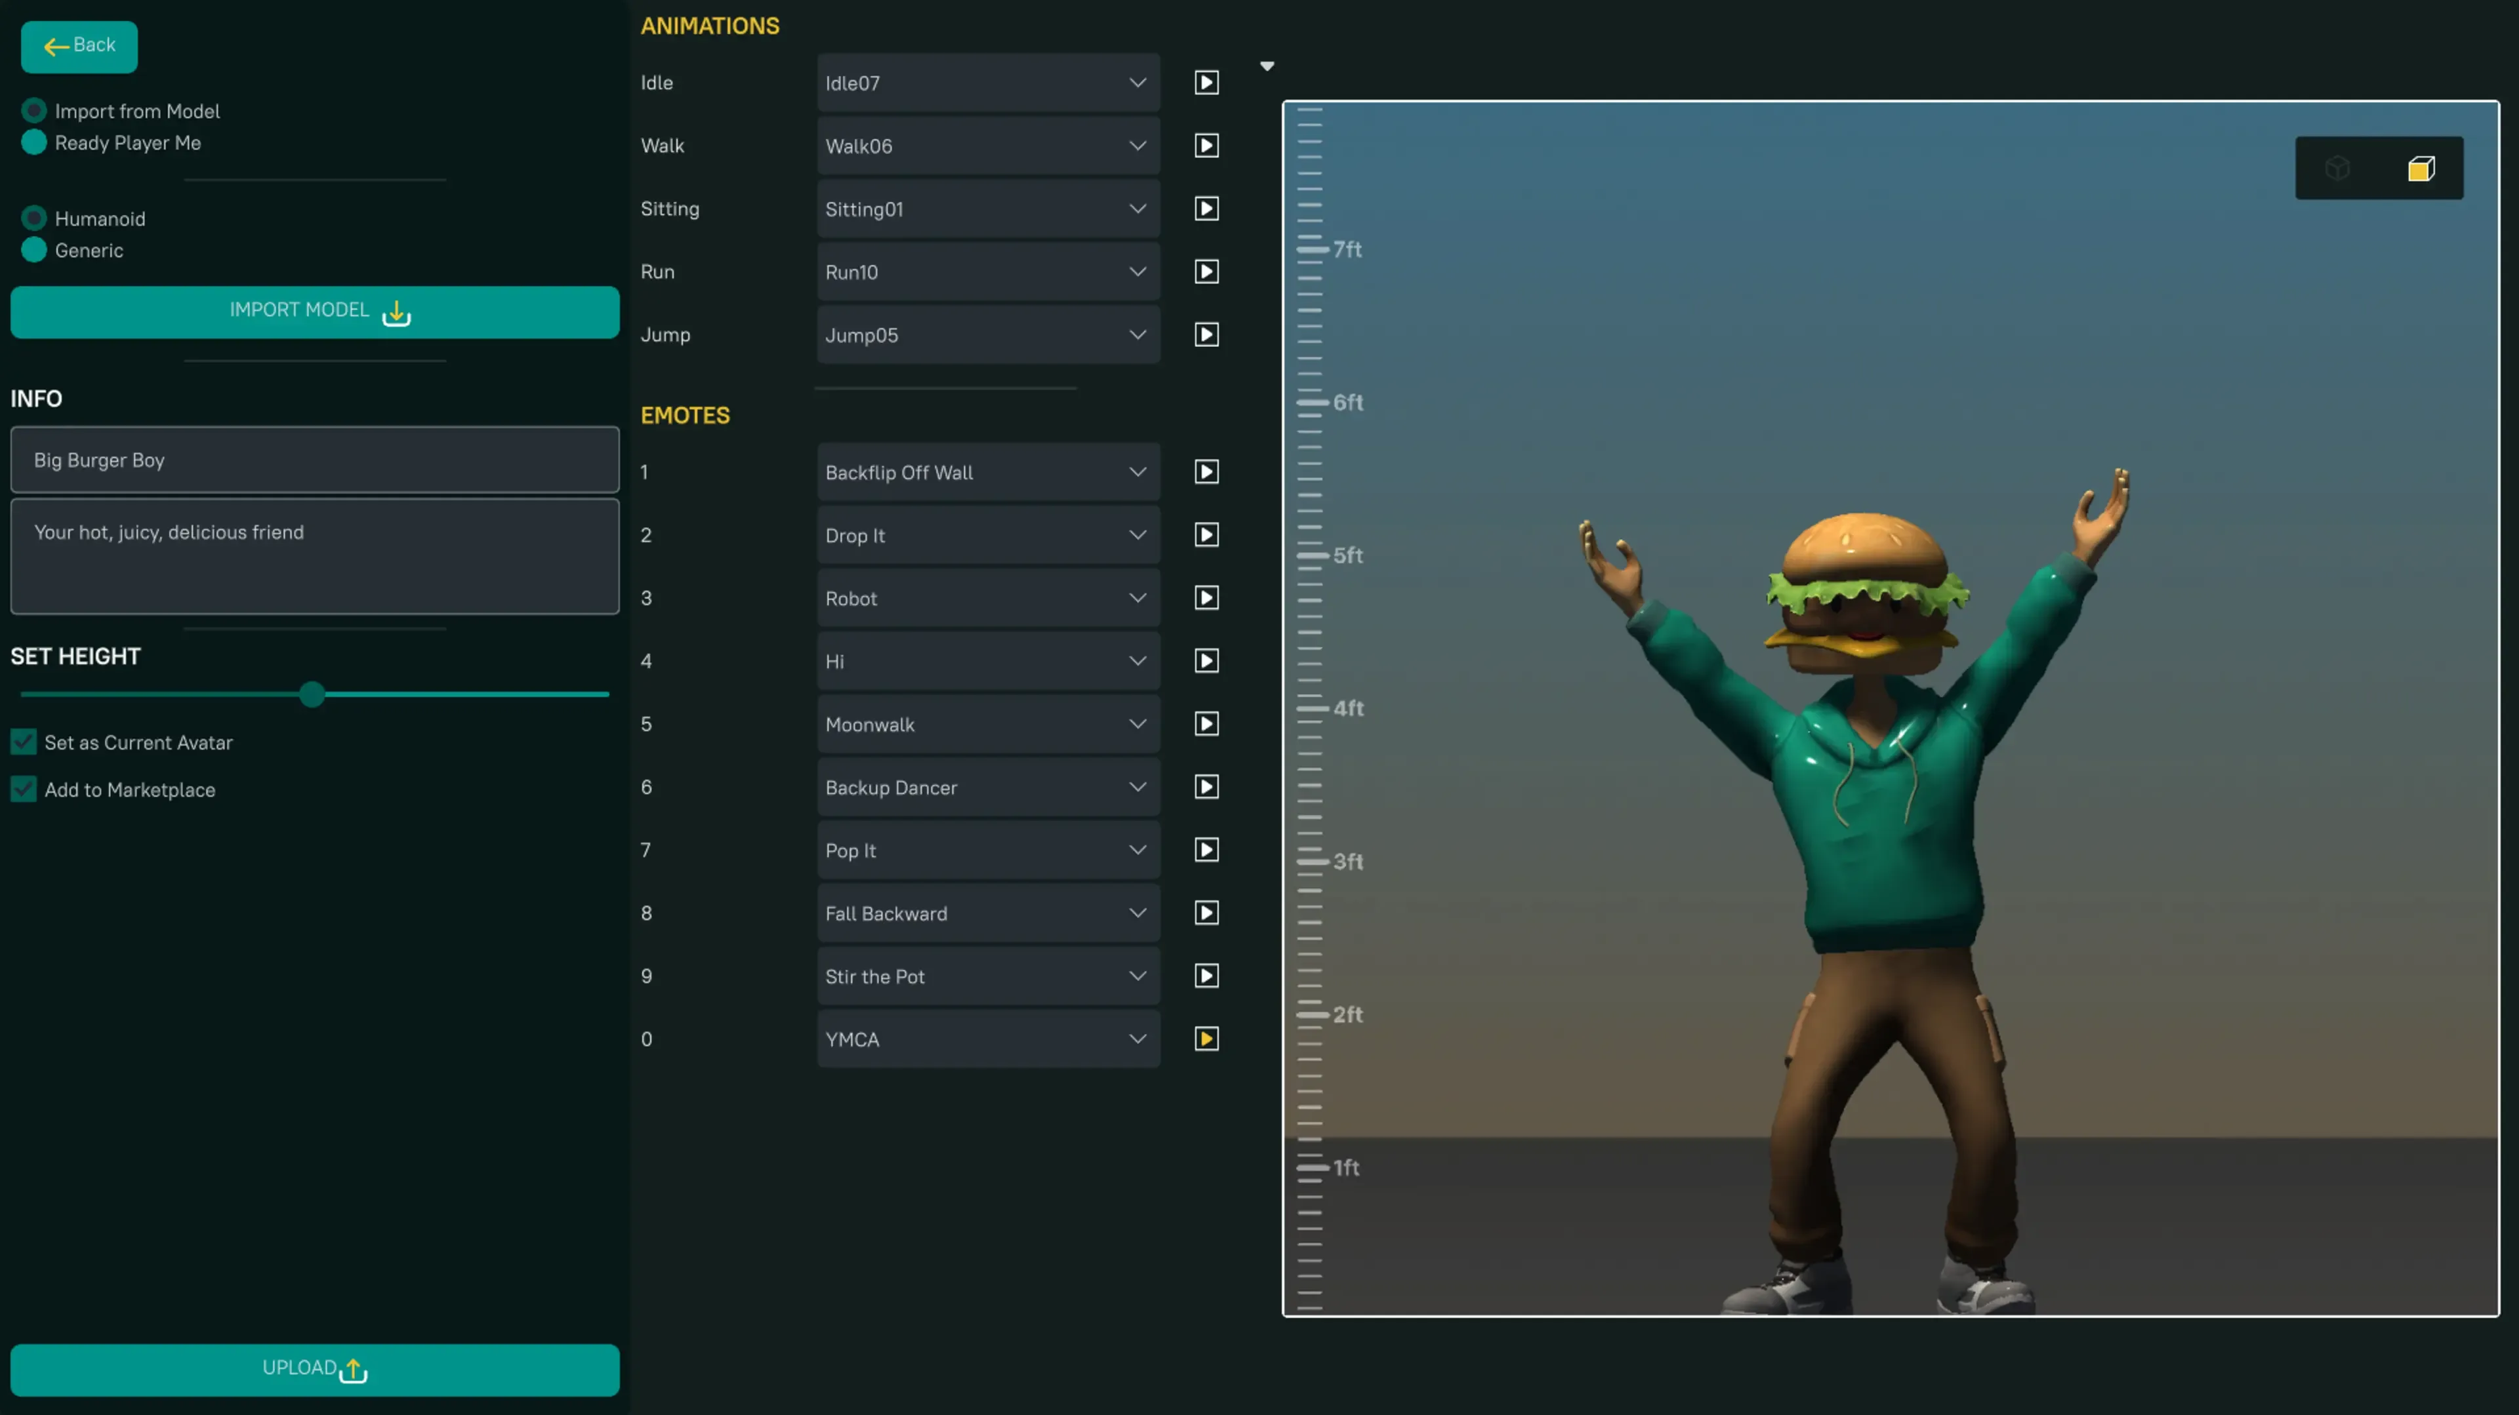Play the Backflip Off Wall emote
This screenshot has height=1415, width=2519.
point(1206,472)
